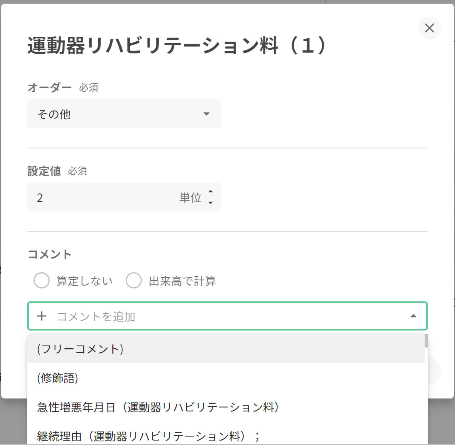Screen dimensions: 455x445
Task: Collapse the comment list using the up caret
Action: [x=413, y=316]
